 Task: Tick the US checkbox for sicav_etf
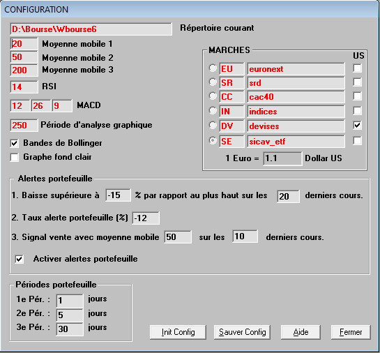coord(357,141)
